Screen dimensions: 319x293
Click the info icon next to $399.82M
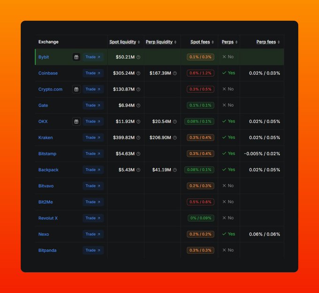138,138
